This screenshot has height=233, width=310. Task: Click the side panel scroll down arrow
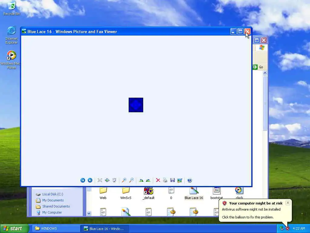(89, 213)
